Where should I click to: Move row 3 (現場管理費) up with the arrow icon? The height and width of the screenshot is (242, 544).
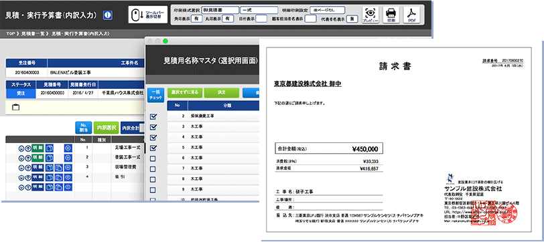point(27,168)
